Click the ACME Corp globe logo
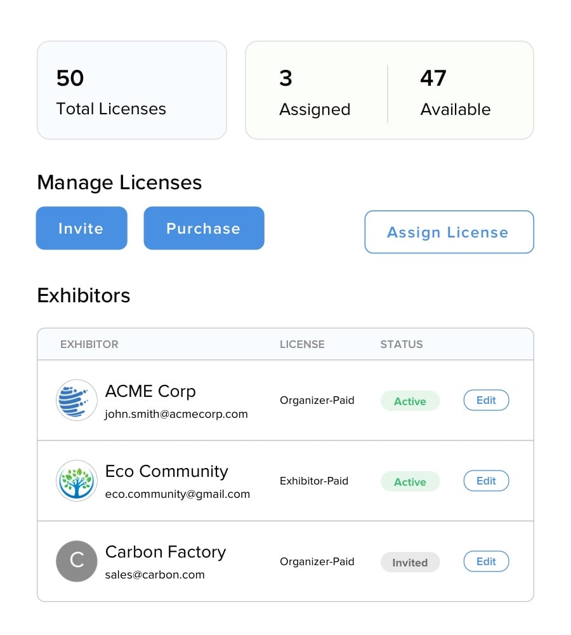This screenshot has width=571, height=635. pos(77,400)
